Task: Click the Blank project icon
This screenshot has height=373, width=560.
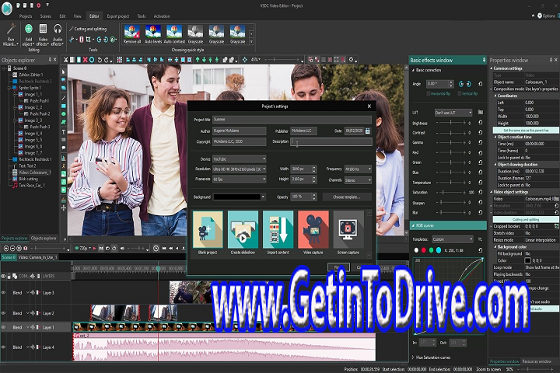Action: pyautogui.click(x=208, y=229)
